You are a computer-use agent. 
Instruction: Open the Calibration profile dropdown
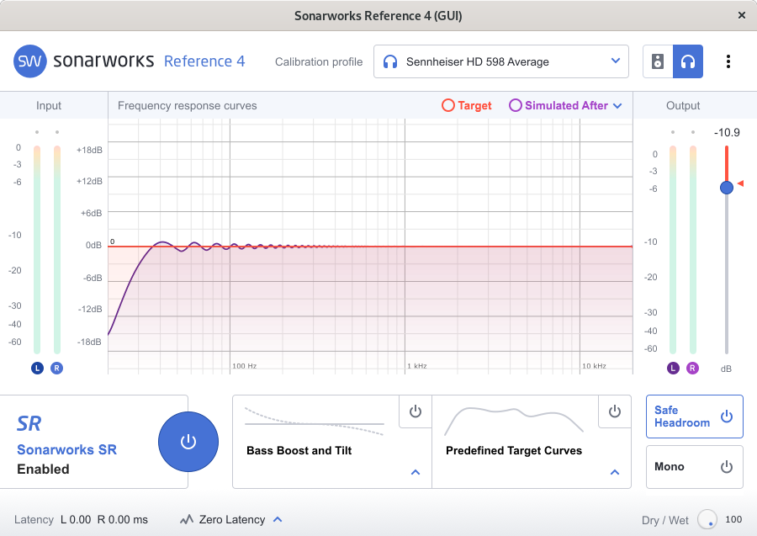click(x=500, y=61)
